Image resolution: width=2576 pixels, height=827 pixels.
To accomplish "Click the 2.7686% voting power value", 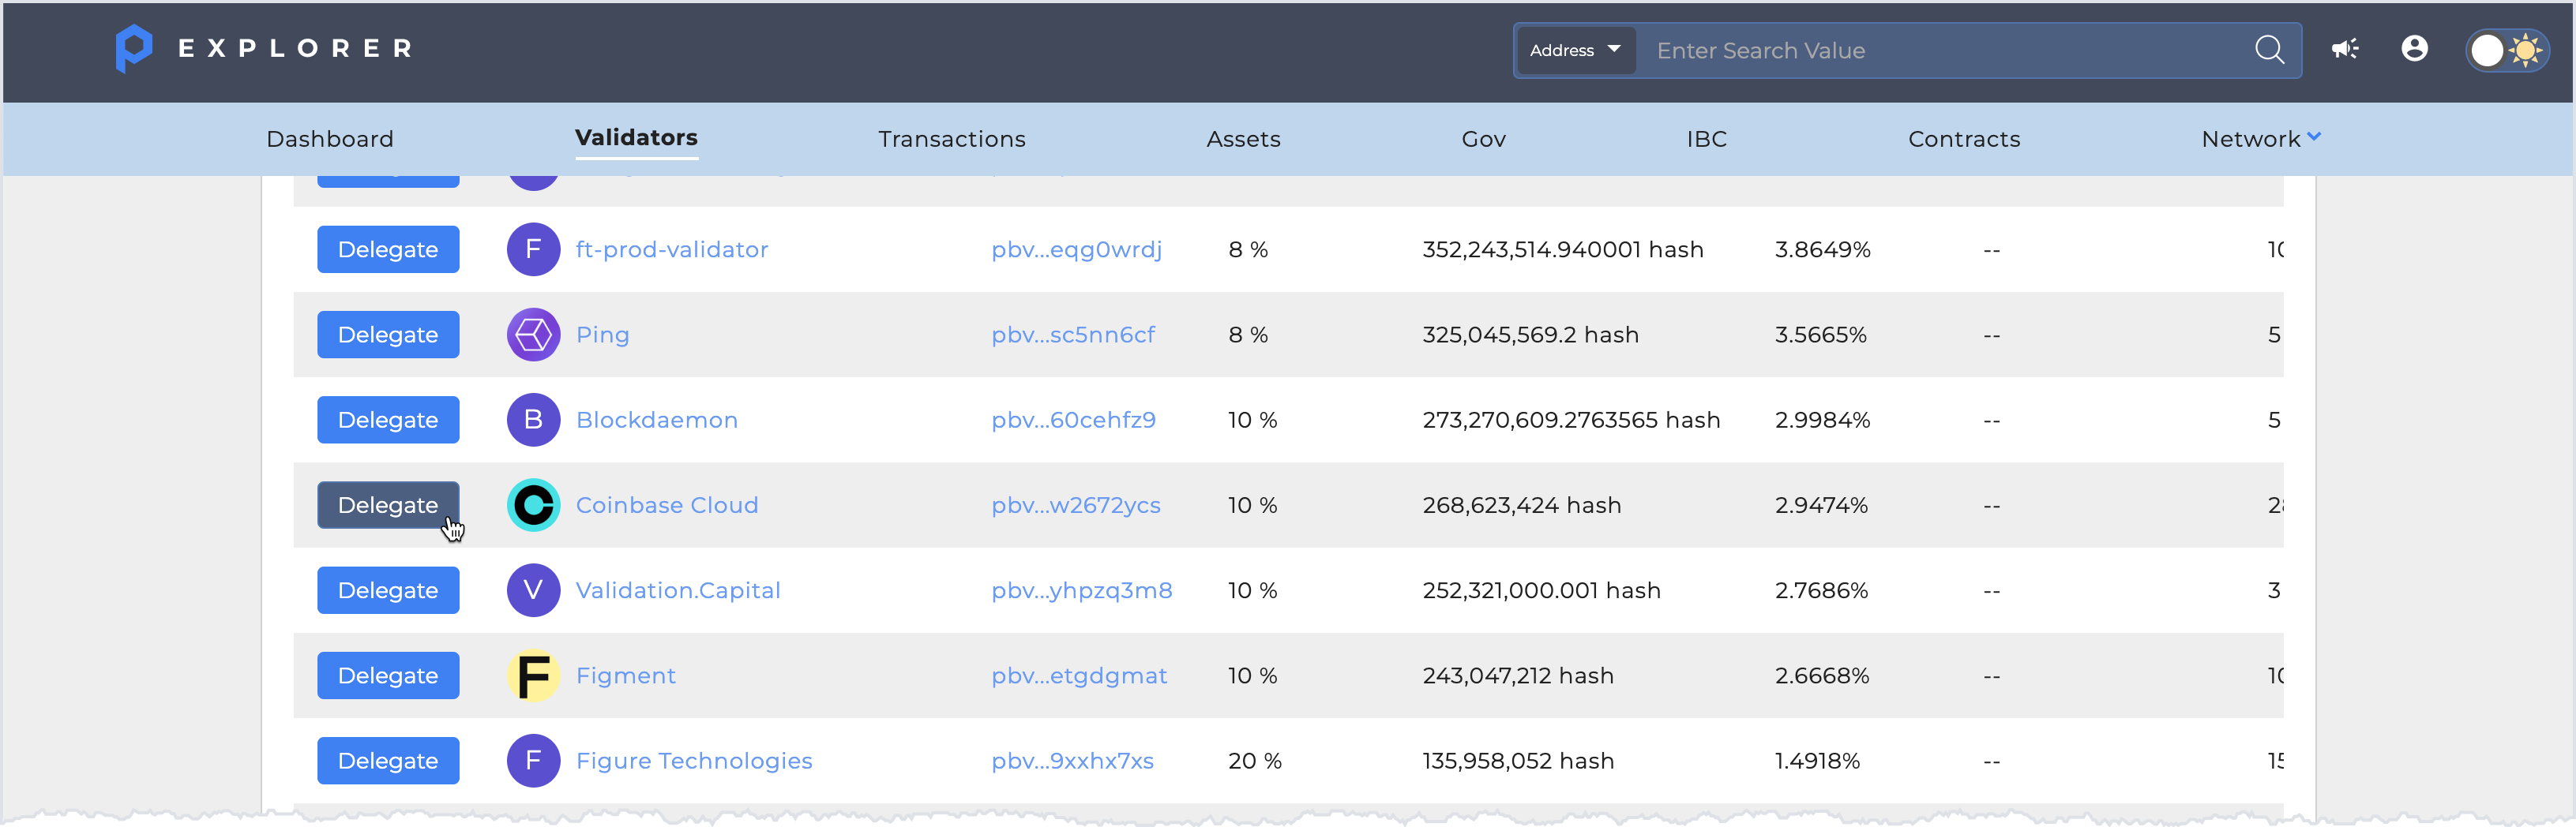I will (1821, 590).
